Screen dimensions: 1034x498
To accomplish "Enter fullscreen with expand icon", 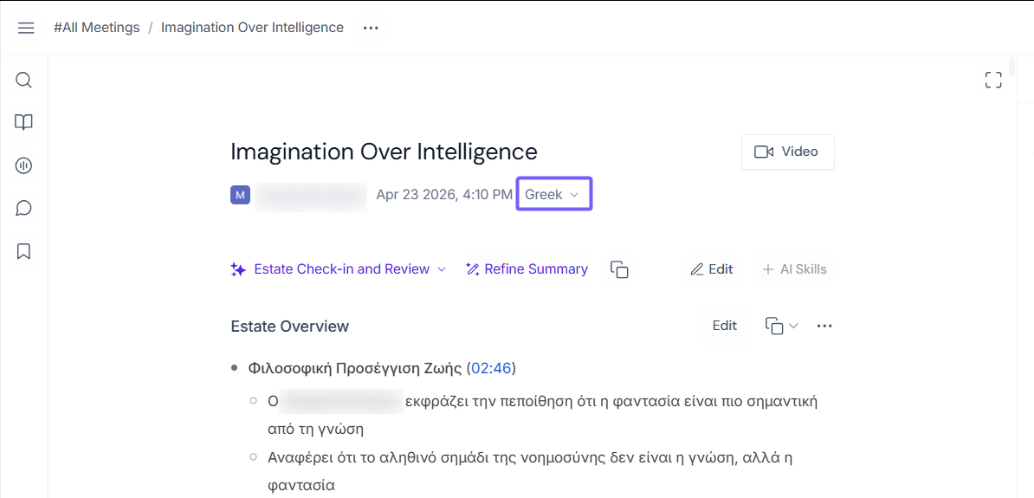I will point(993,81).
